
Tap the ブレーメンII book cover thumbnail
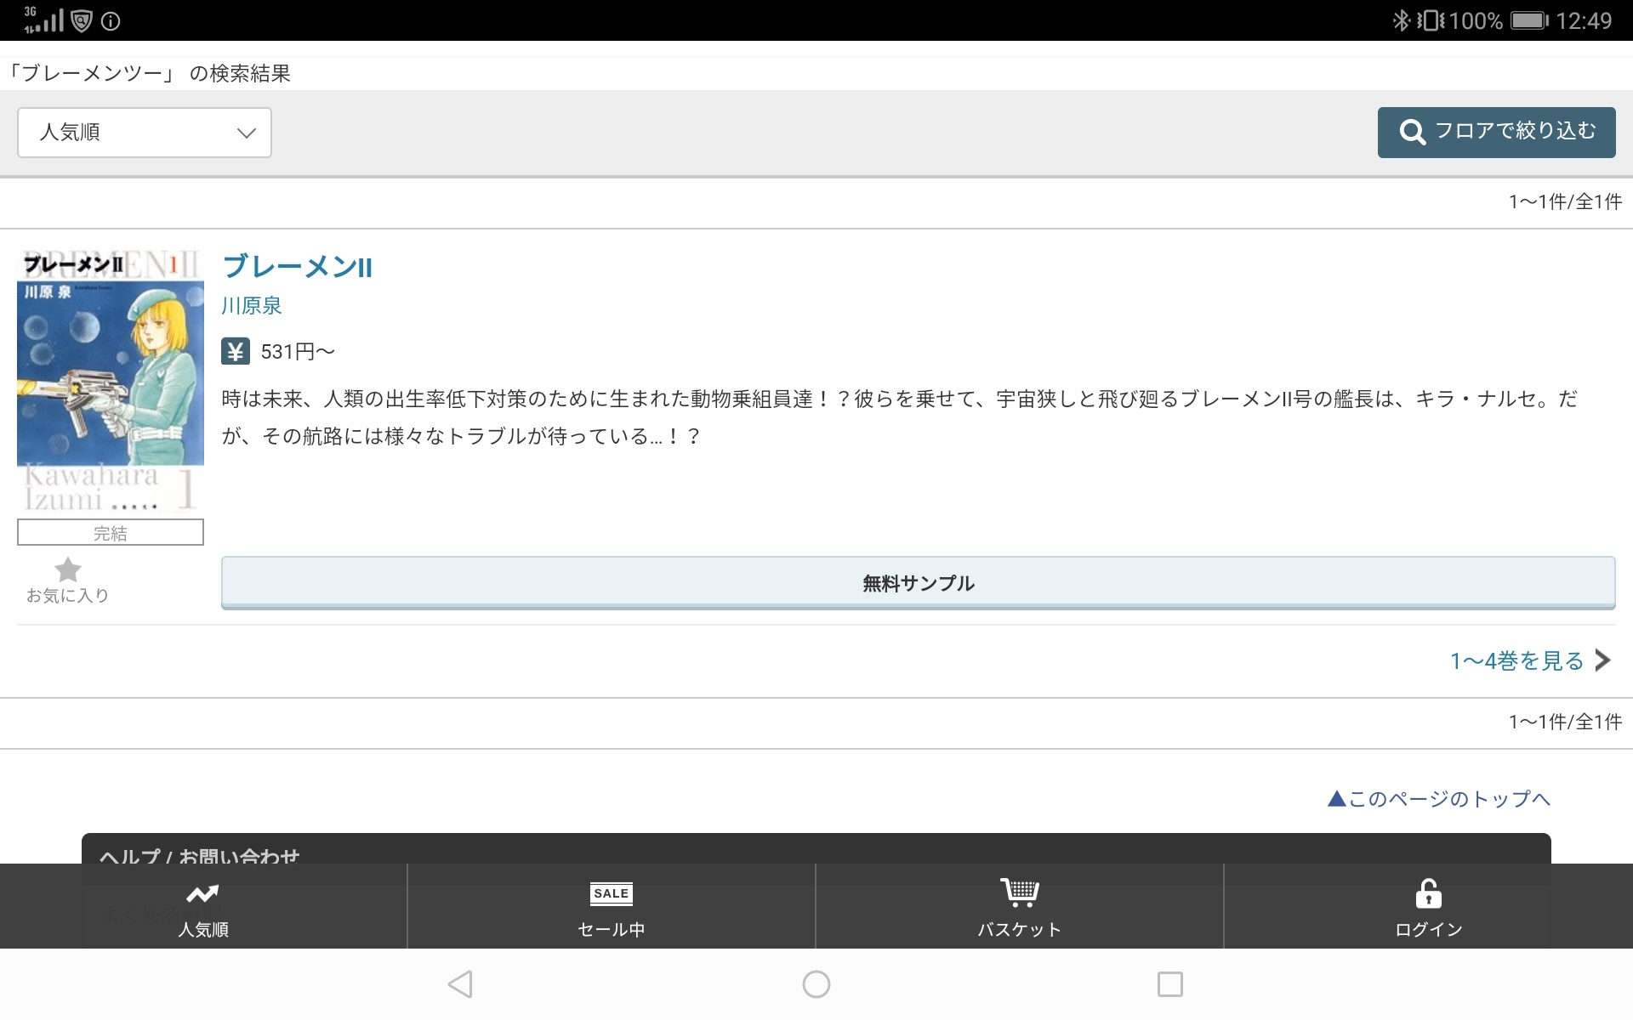pos(111,382)
